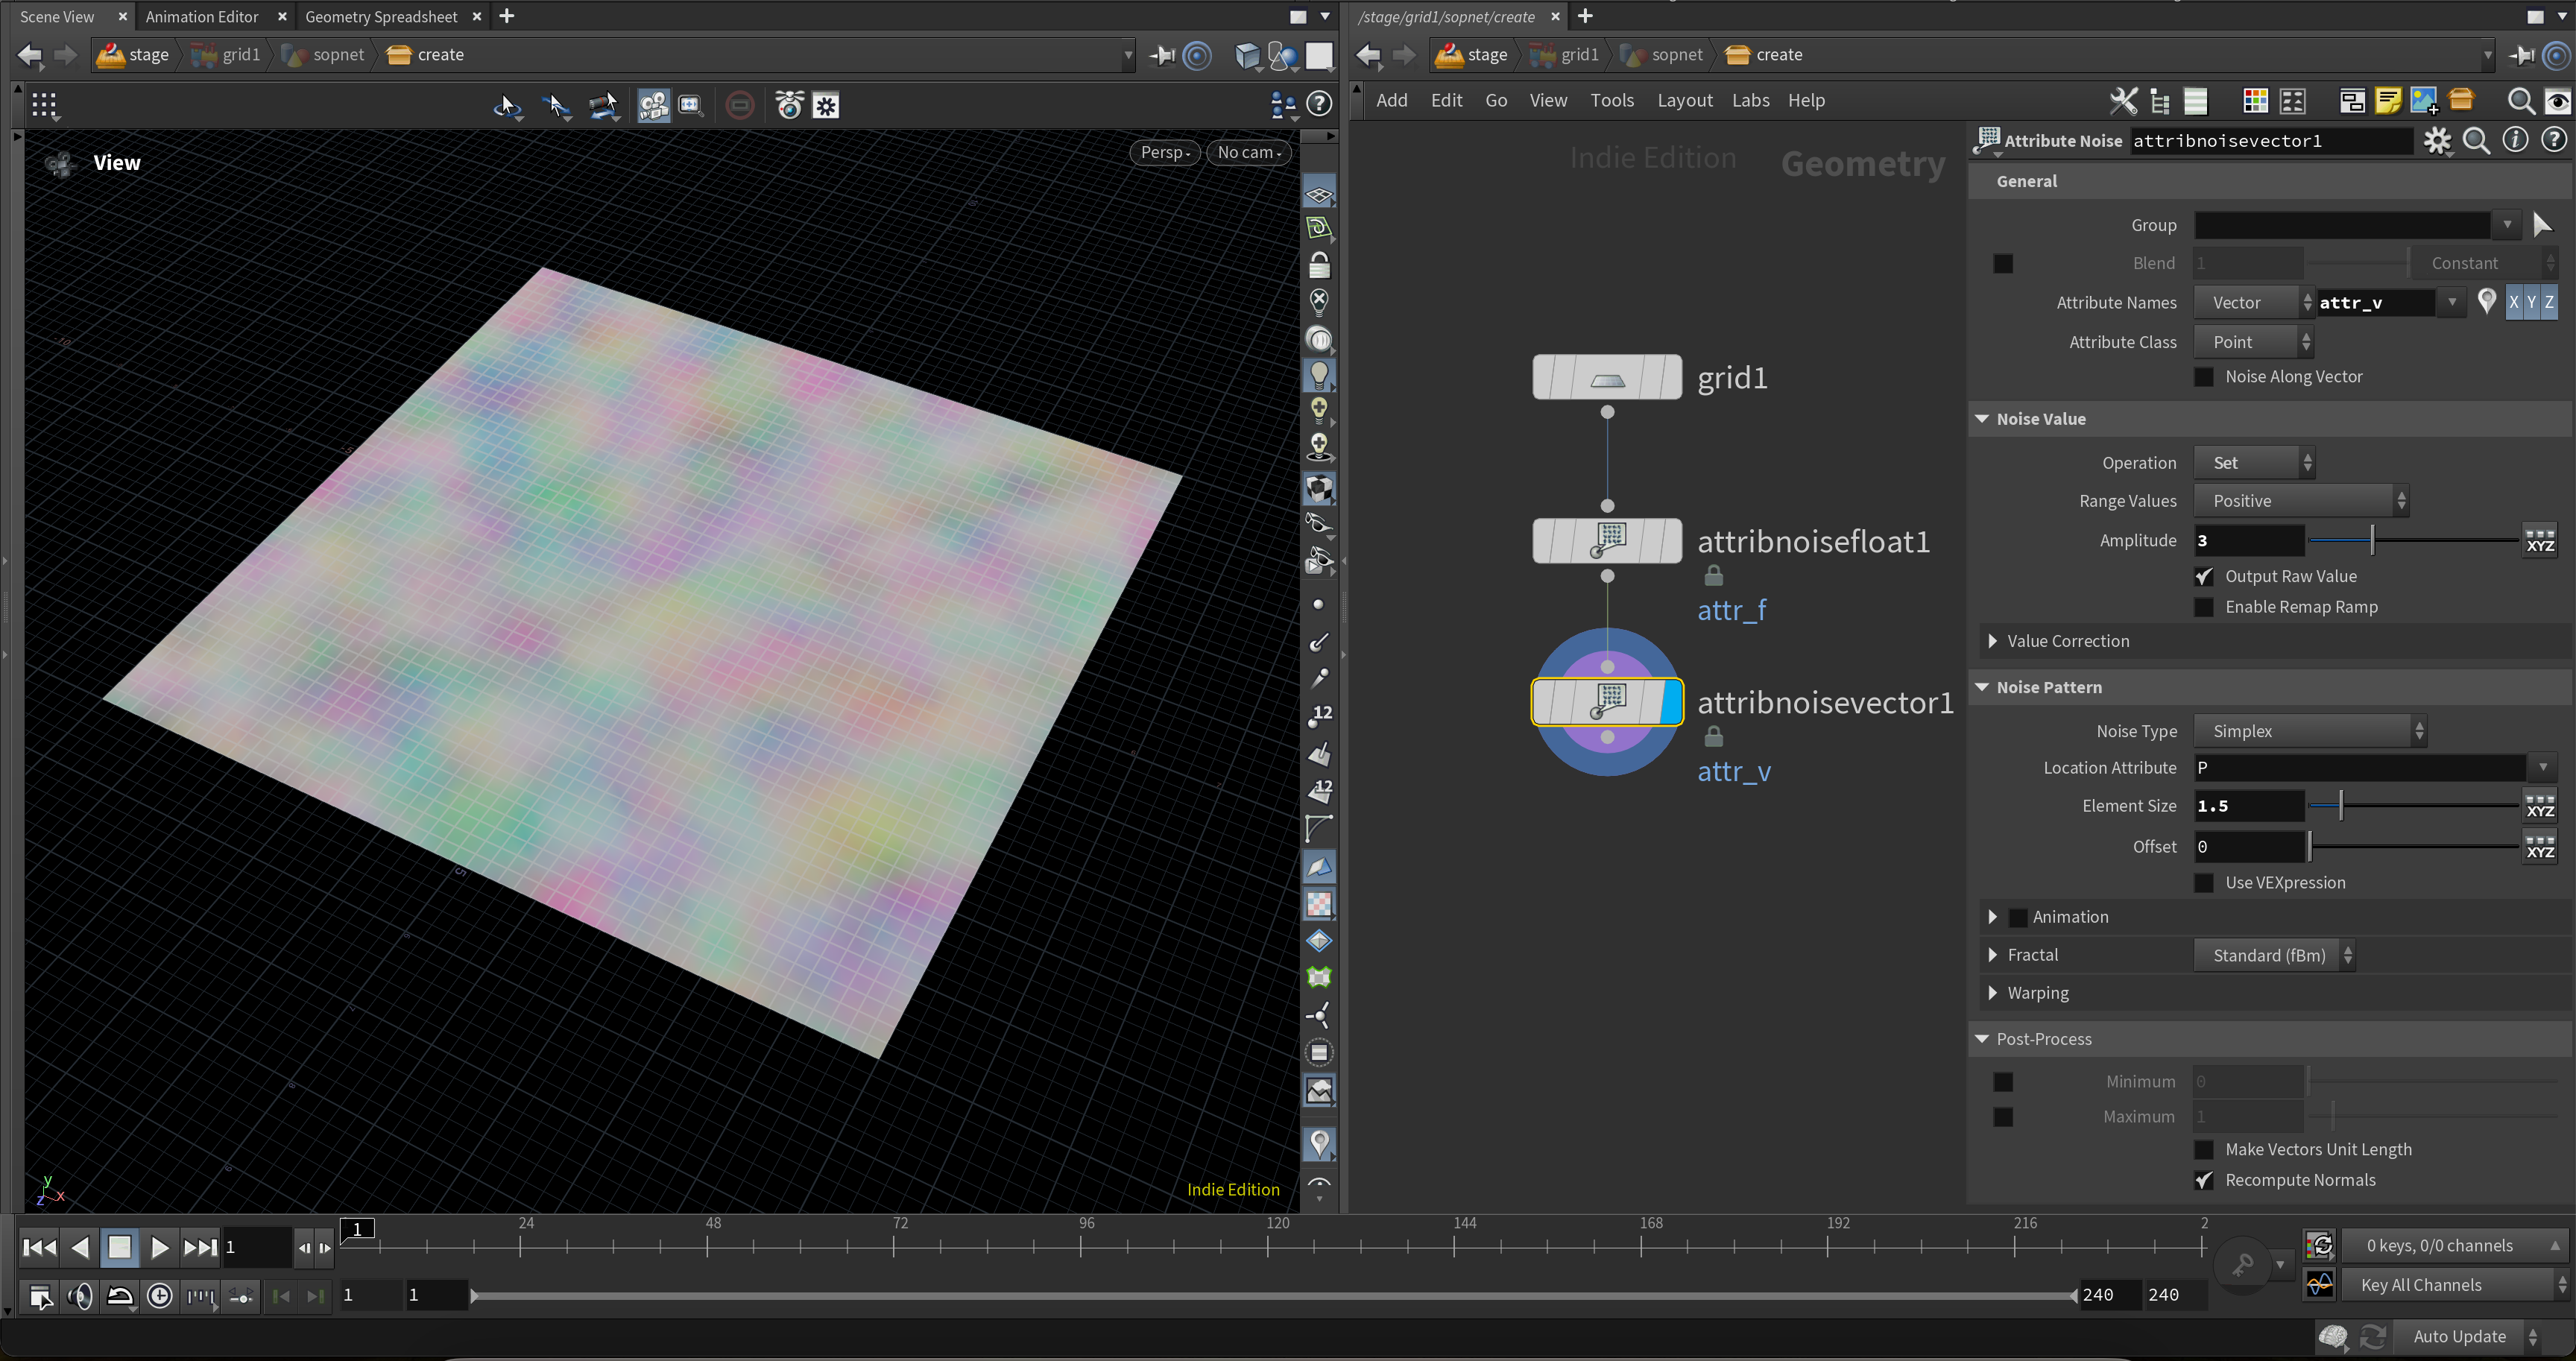Click the network search magnifier icon

coord(2520,101)
